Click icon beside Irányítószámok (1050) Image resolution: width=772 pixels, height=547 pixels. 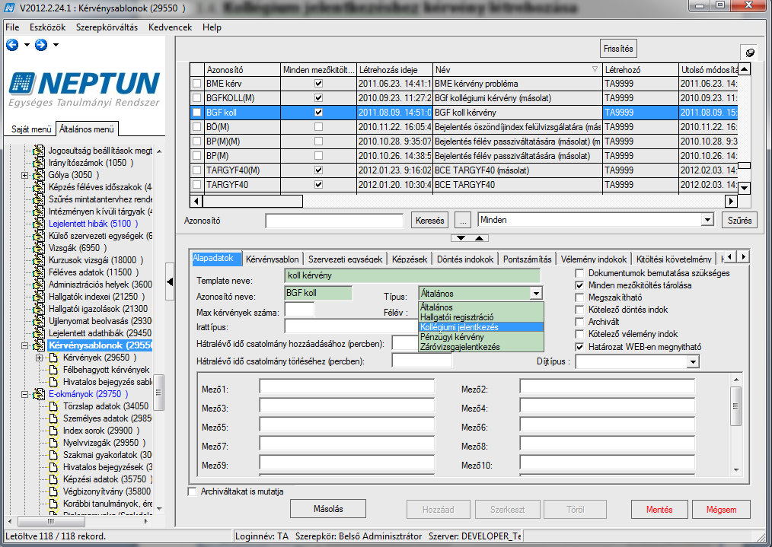point(39,163)
